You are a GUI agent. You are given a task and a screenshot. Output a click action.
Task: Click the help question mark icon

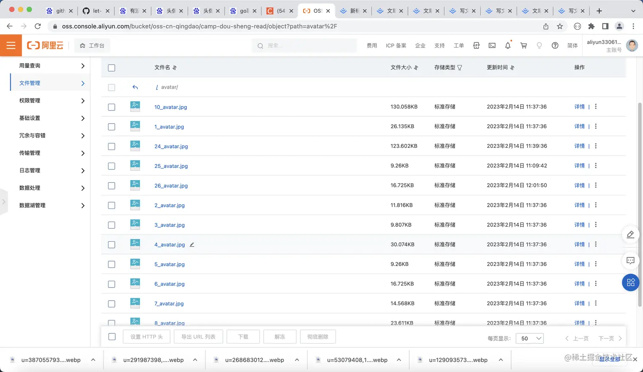(x=555, y=45)
